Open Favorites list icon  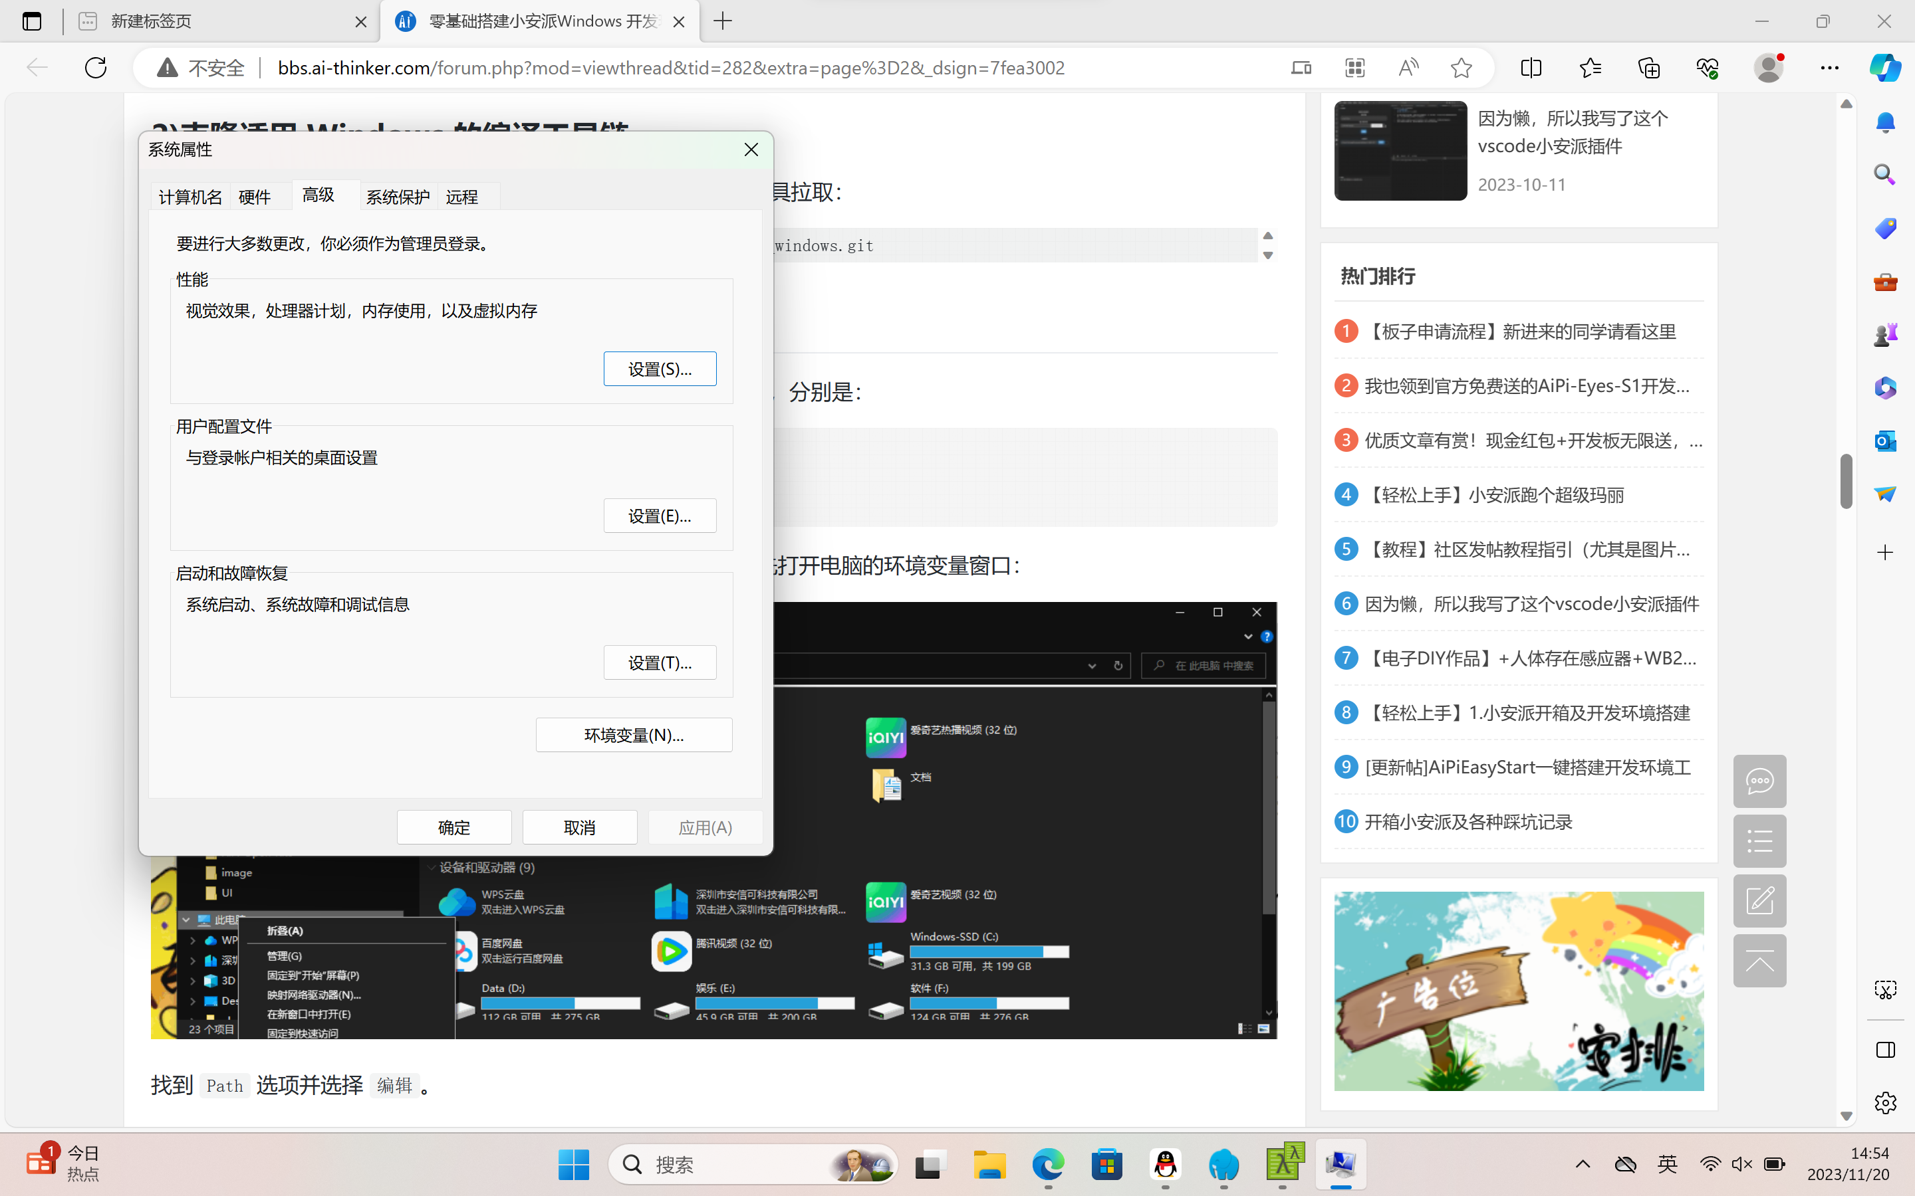click(1591, 68)
